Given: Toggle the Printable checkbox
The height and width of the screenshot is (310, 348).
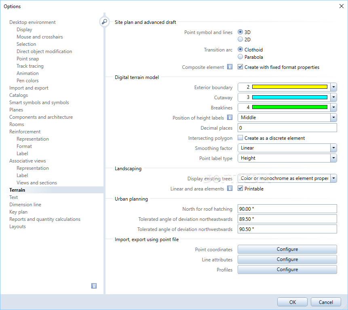Looking at the screenshot, I should click(x=240, y=188).
